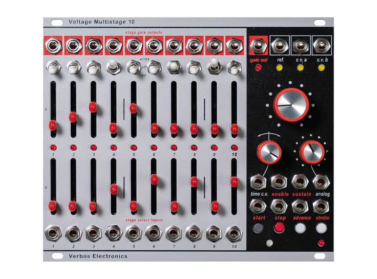This screenshot has height=279, width=377.
Task: Click the advance input jack
Action: point(300,206)
